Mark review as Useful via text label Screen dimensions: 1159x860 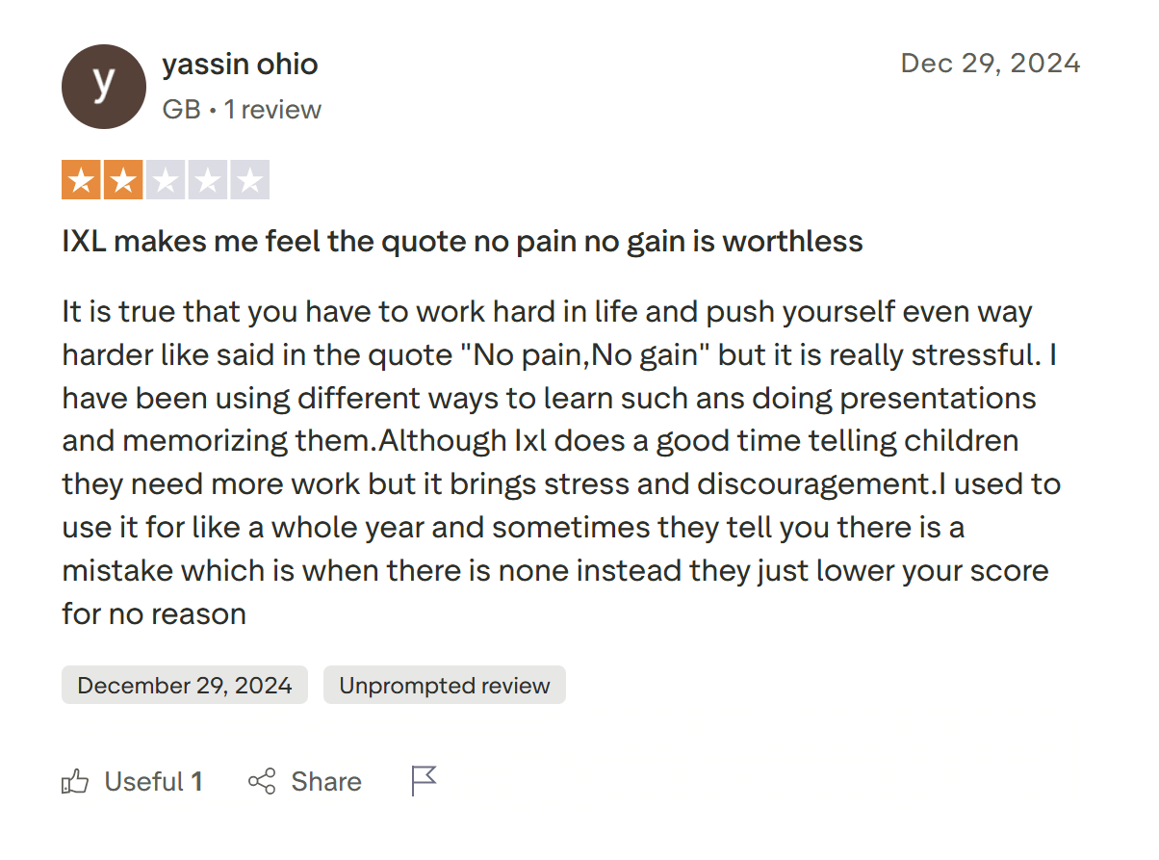(x=143, y=781)
